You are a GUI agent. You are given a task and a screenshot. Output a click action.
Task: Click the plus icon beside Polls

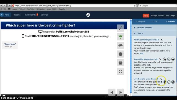coord(2,15)
